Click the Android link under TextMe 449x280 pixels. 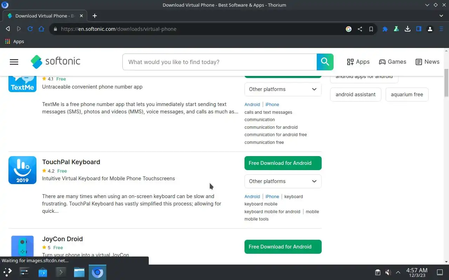tap(252, 105)
